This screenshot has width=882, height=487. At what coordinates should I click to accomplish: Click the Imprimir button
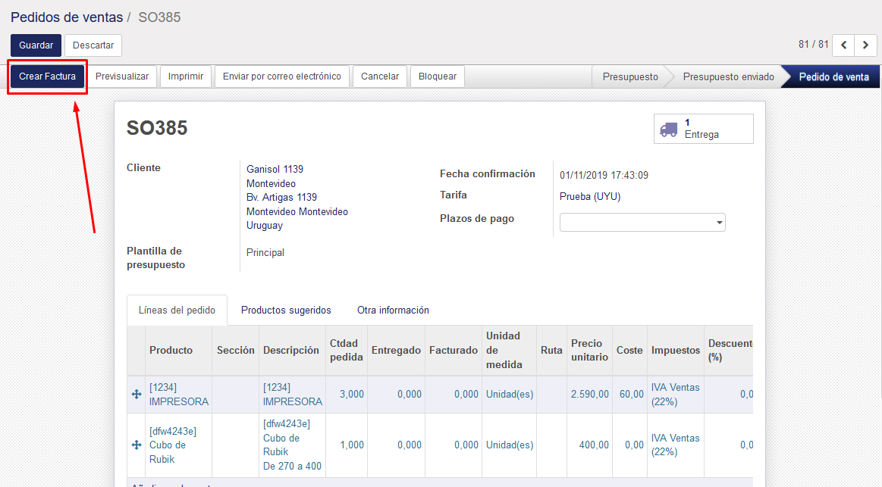tap(186, 76)
